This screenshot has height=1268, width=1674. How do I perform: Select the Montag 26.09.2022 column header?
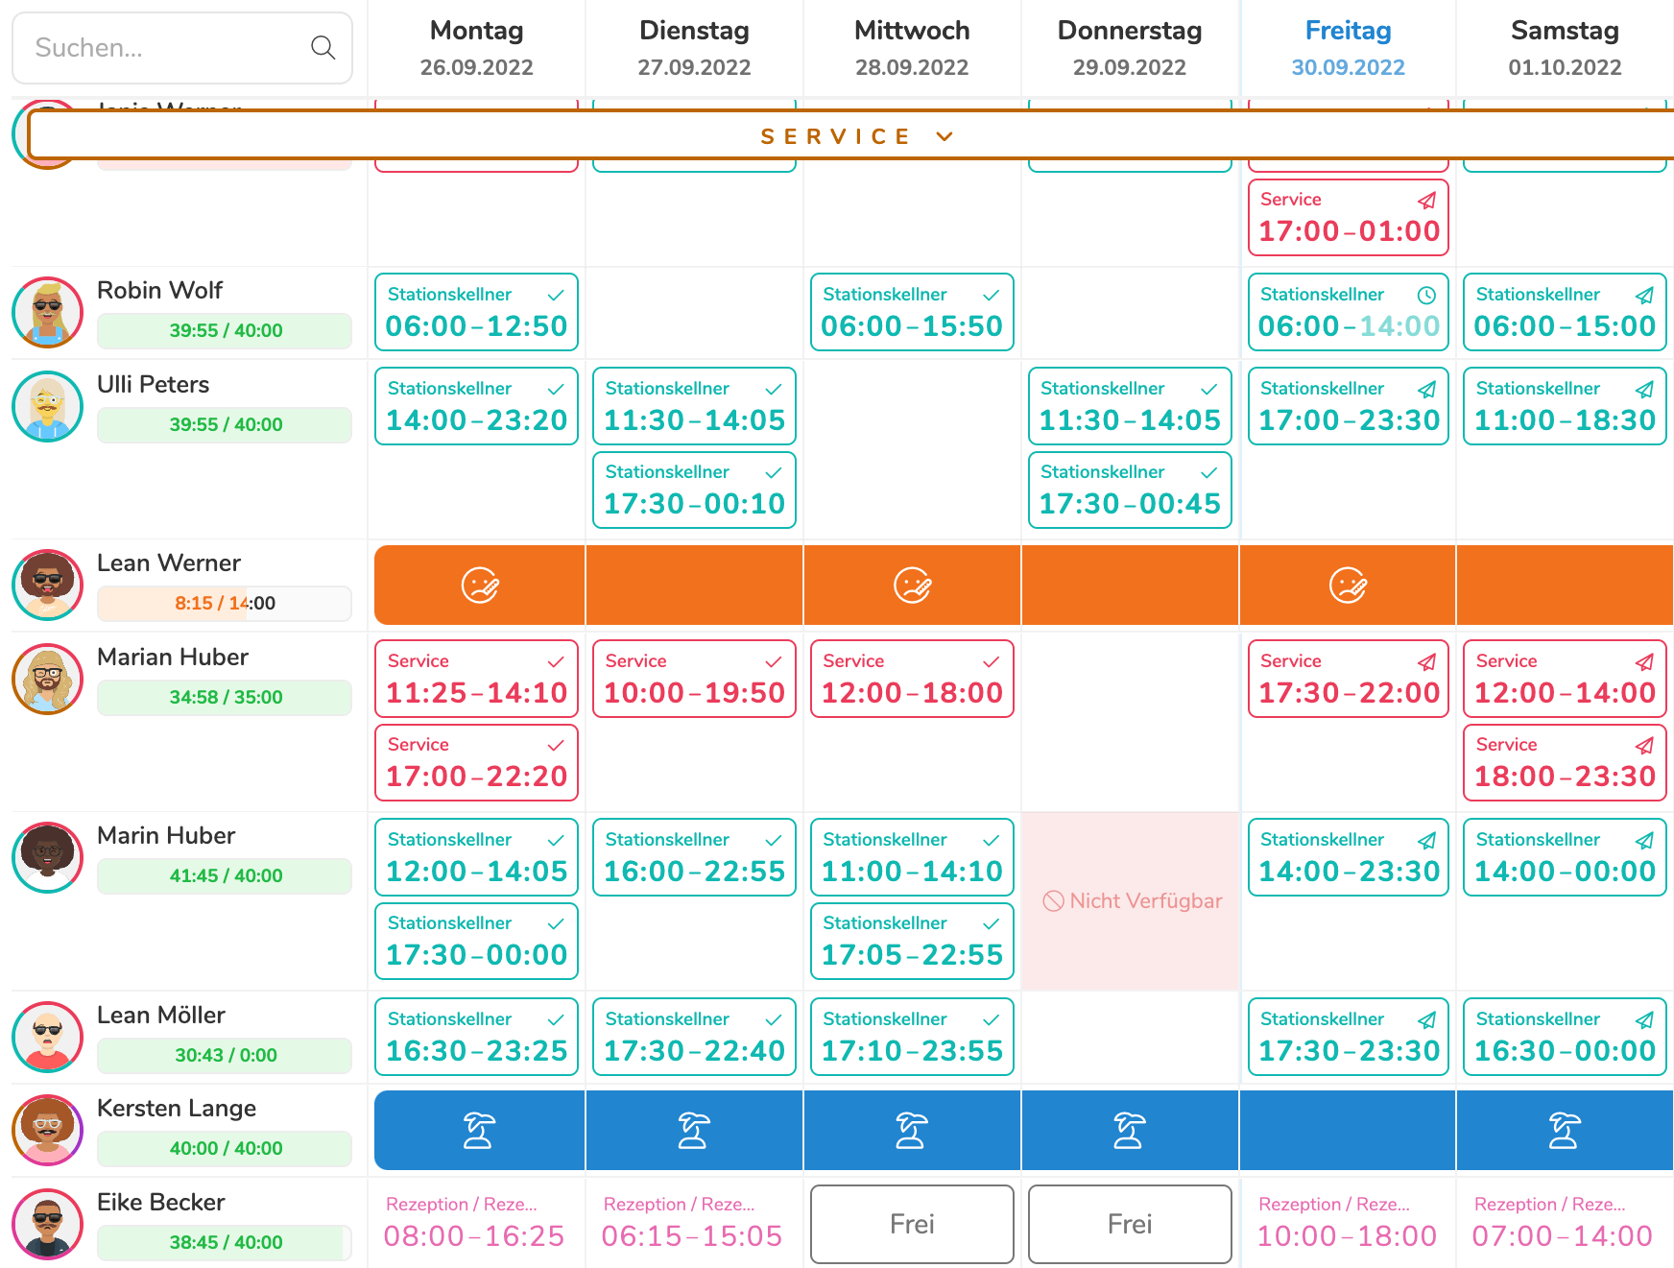(476, 48)
